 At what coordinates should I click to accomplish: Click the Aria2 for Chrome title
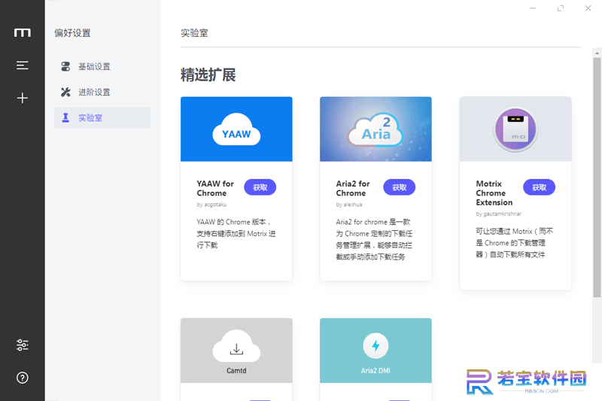(x=353, y=188)
